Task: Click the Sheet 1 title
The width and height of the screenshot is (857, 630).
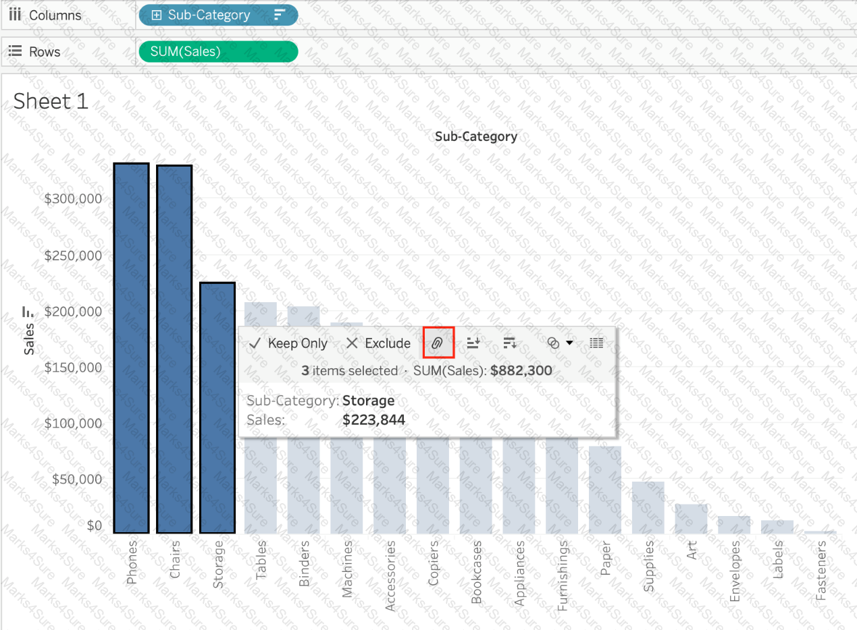Action: [x=51, y=101]
